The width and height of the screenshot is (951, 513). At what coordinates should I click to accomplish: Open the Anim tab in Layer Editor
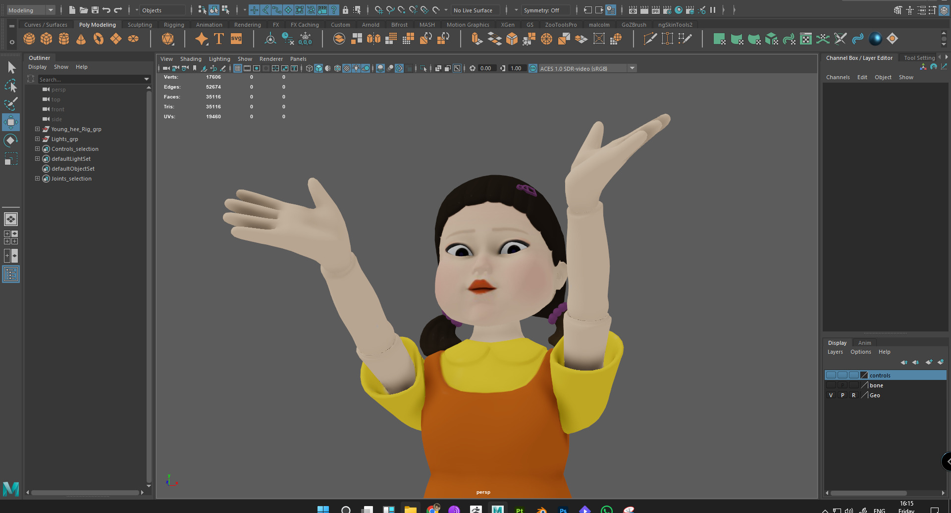pos(864,343)
